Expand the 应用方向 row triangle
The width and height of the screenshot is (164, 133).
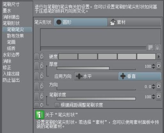[42, 76]
